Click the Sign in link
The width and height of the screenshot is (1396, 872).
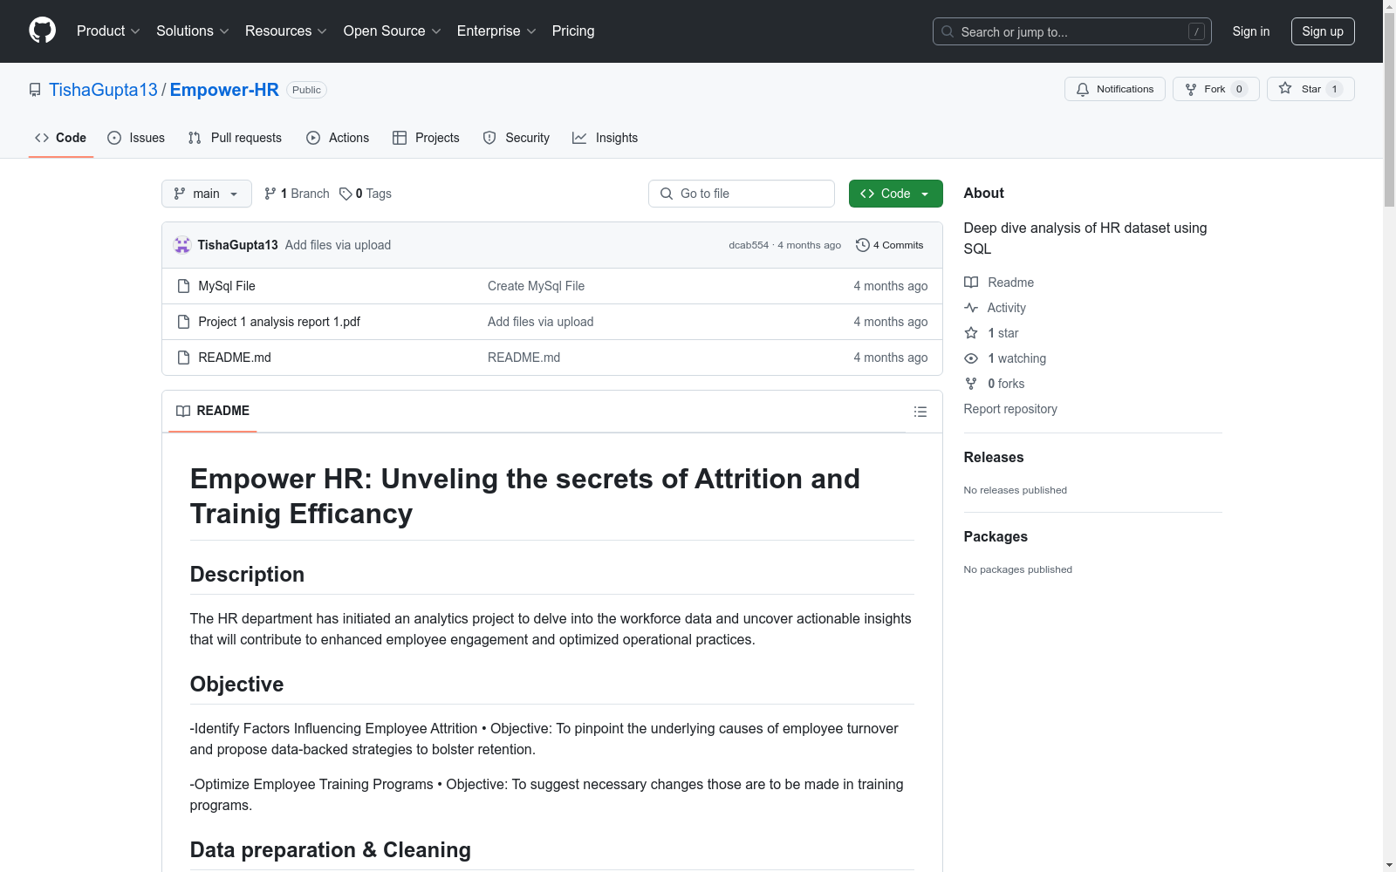[1251, 31]
